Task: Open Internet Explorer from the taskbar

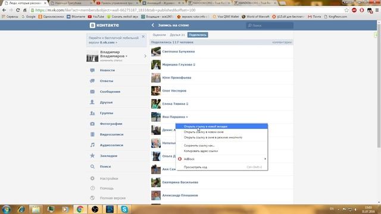Action: [x=21, y=209]
